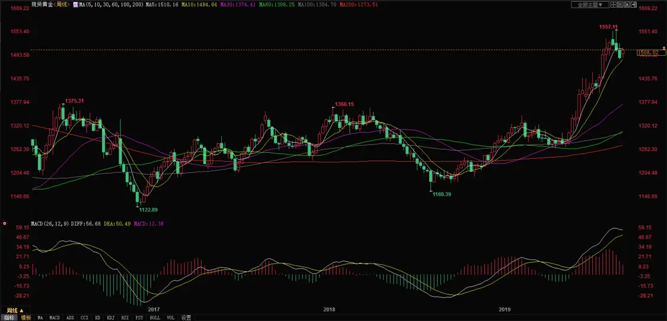This screenshot has width=667, height=321.
Task: Click the crosshair cursor icon at top right
Action: tap(614, 5)
